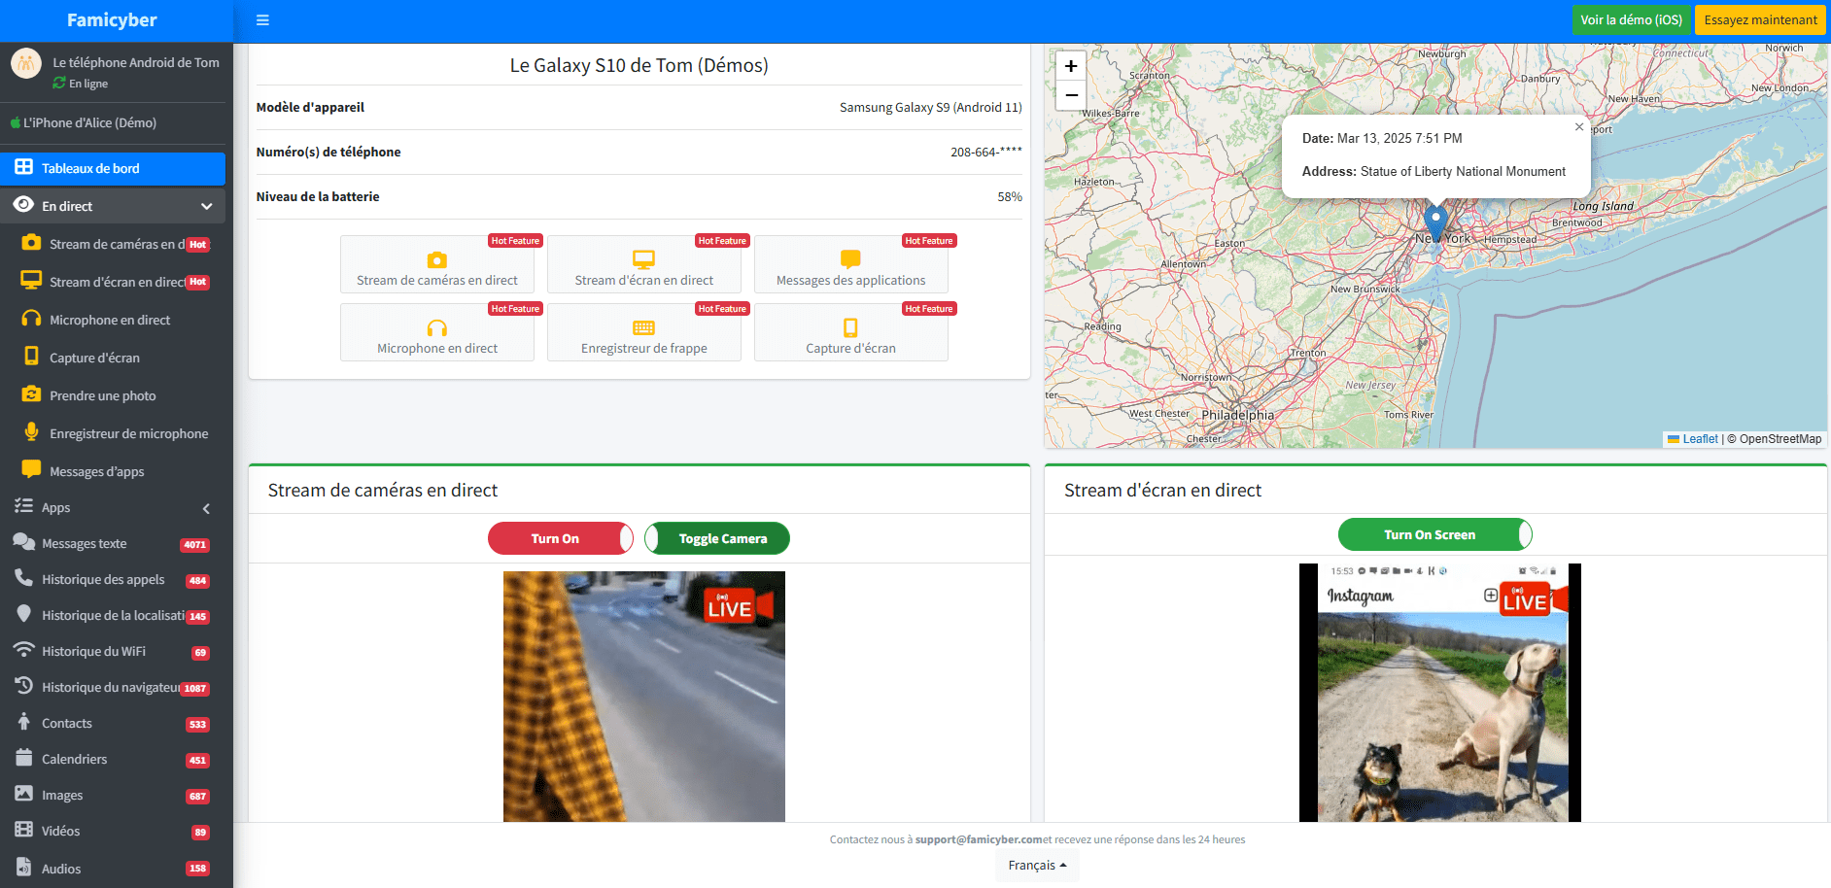Click the calendar icon for Calendriers
Image resolution: width=1831 pixels, height=888 pixels.
(x=23, y=758)
